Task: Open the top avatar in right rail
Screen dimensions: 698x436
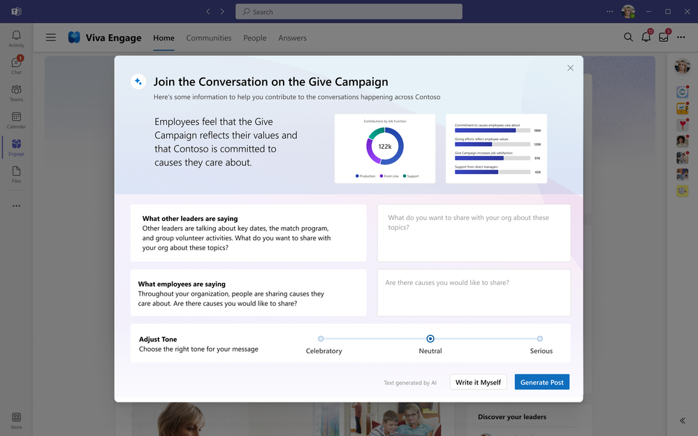Action: [683, 66]
